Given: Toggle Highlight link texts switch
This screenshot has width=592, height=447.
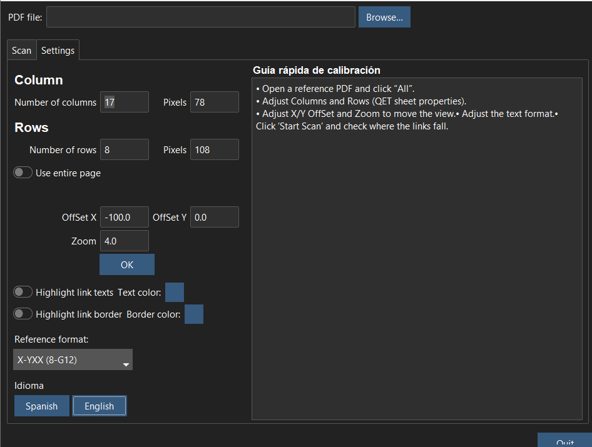Looking at the screenshot, I should (23, 292).
